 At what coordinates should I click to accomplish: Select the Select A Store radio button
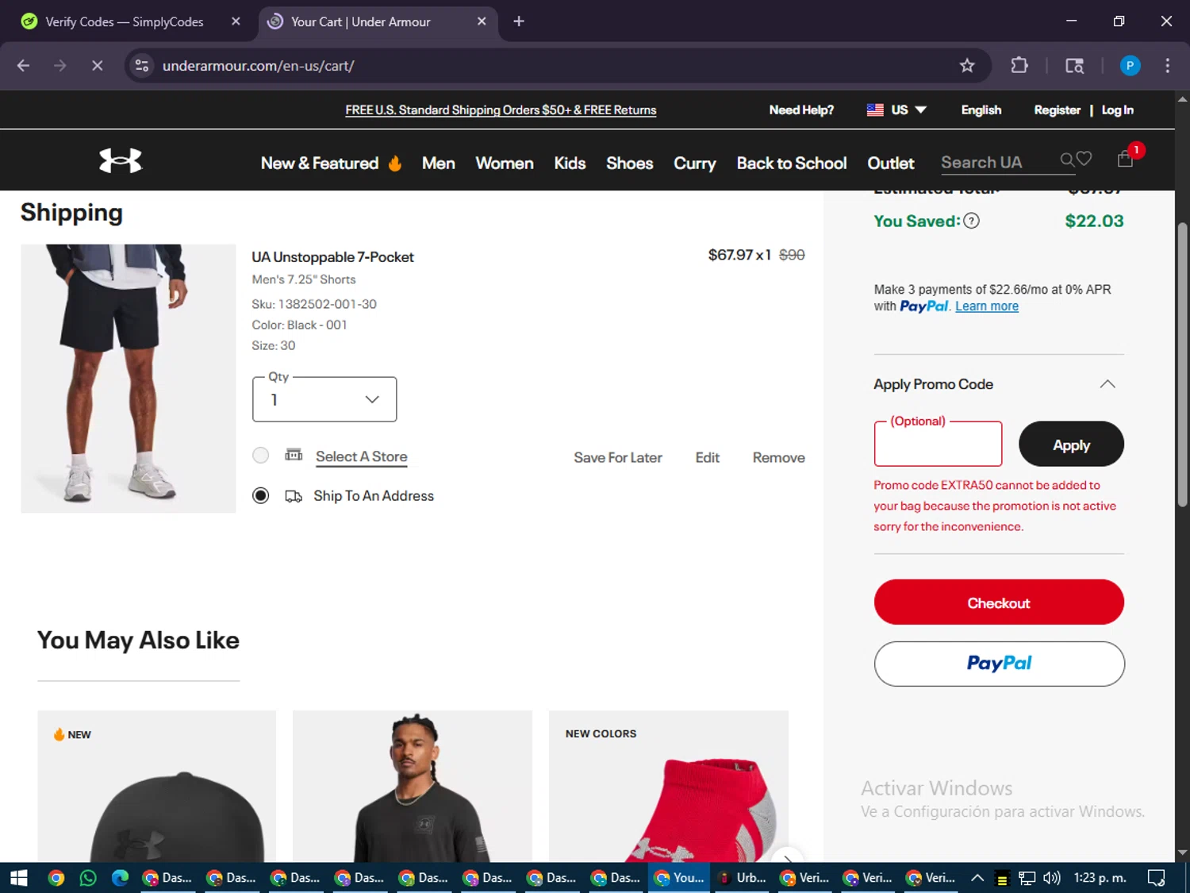point(260,455)
